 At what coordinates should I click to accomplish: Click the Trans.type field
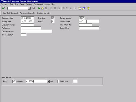coord(75,81)
